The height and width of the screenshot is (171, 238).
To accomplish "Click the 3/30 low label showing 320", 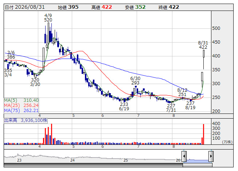I will [x=35, y=82].
